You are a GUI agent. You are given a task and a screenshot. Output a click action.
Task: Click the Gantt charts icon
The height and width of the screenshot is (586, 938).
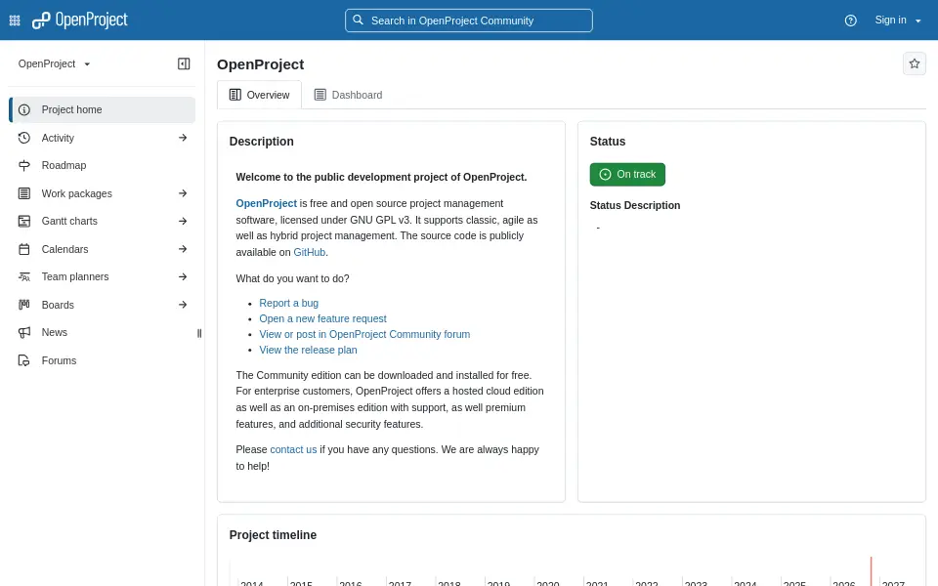coord(23,222)
